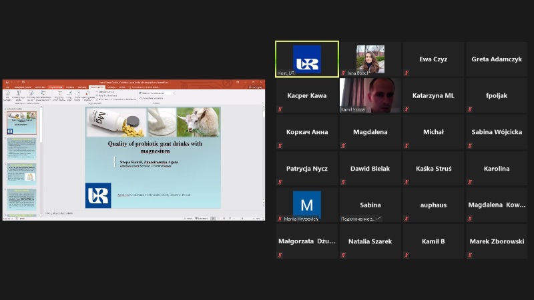This screenshot has height=300, width=534.
Task: Click the slide title about probiotic goat drinks
Action: click(155, 147)
